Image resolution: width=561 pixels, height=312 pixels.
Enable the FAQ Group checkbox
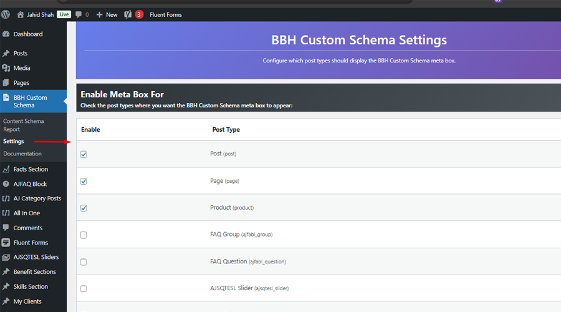click(84, 235)
